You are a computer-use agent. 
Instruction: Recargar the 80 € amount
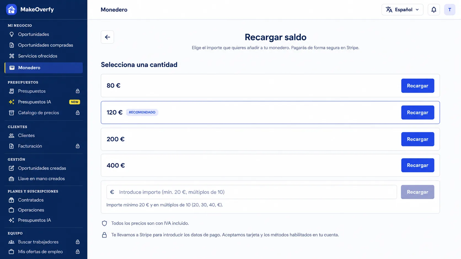pyautogui.click(x=417, y=86)
